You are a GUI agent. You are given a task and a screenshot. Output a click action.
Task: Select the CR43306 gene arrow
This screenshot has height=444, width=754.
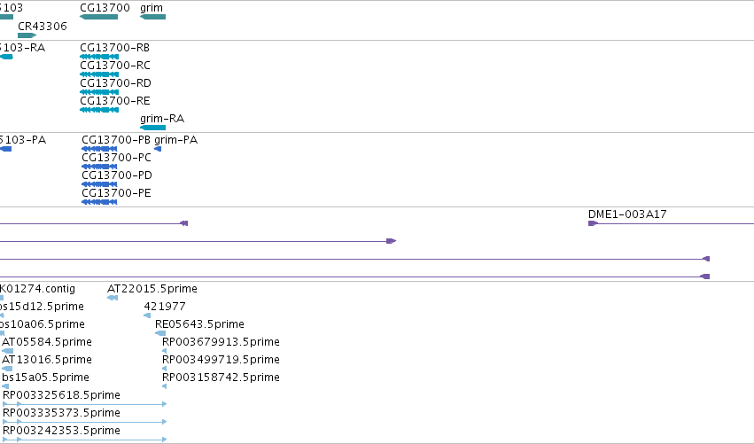[x=27, y=35]
